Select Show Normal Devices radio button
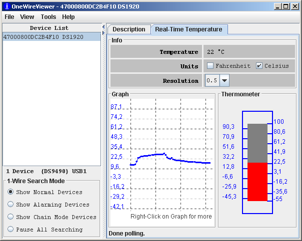This screenshot has height=241, width=302. pos(10,192)
